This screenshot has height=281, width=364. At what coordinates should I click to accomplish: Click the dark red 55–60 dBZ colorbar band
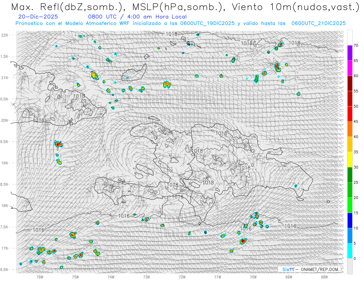[x=350, y=83]
